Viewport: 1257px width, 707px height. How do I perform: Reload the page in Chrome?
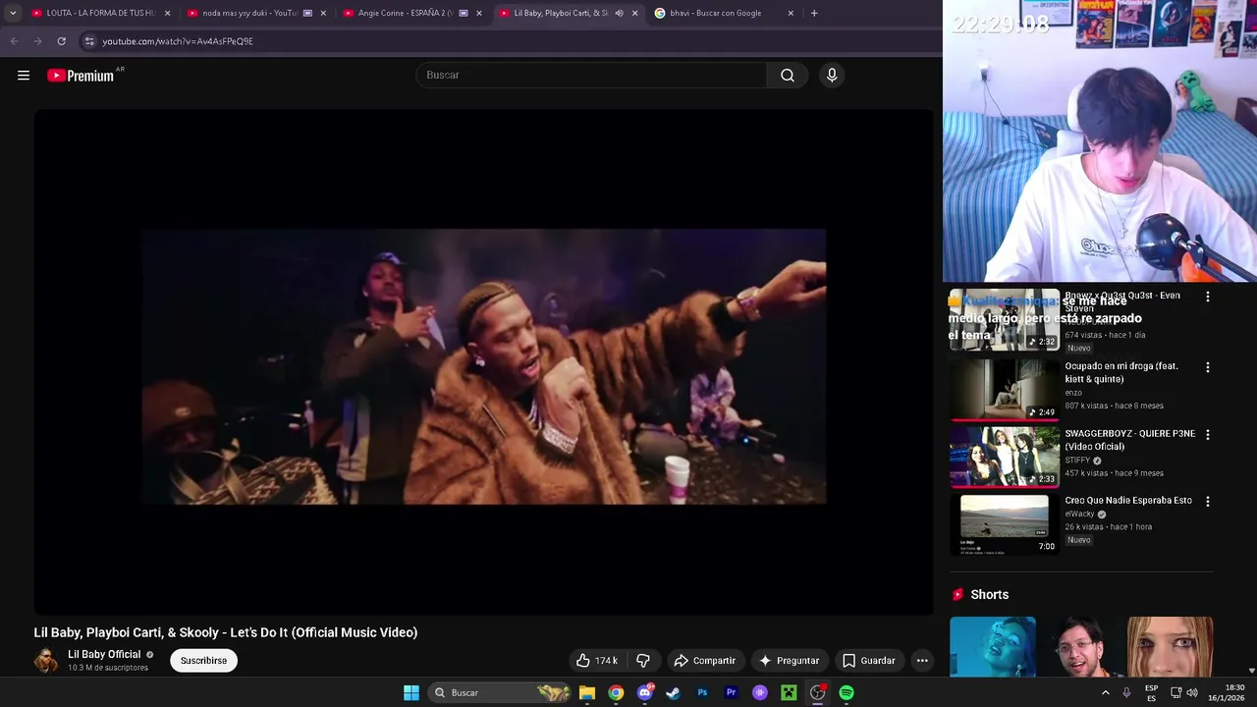(61, 41)
